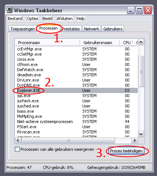Click the Proces beëindigen button
This screenshot has height=176, width=157.
(126, 151)
